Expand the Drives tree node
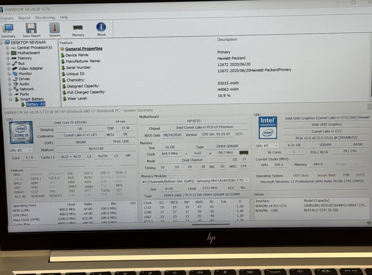Viewport: 372px width, 275px height. [x=9, y=79]
